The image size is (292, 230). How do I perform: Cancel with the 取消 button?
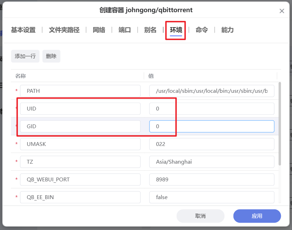tap(200, 216)
